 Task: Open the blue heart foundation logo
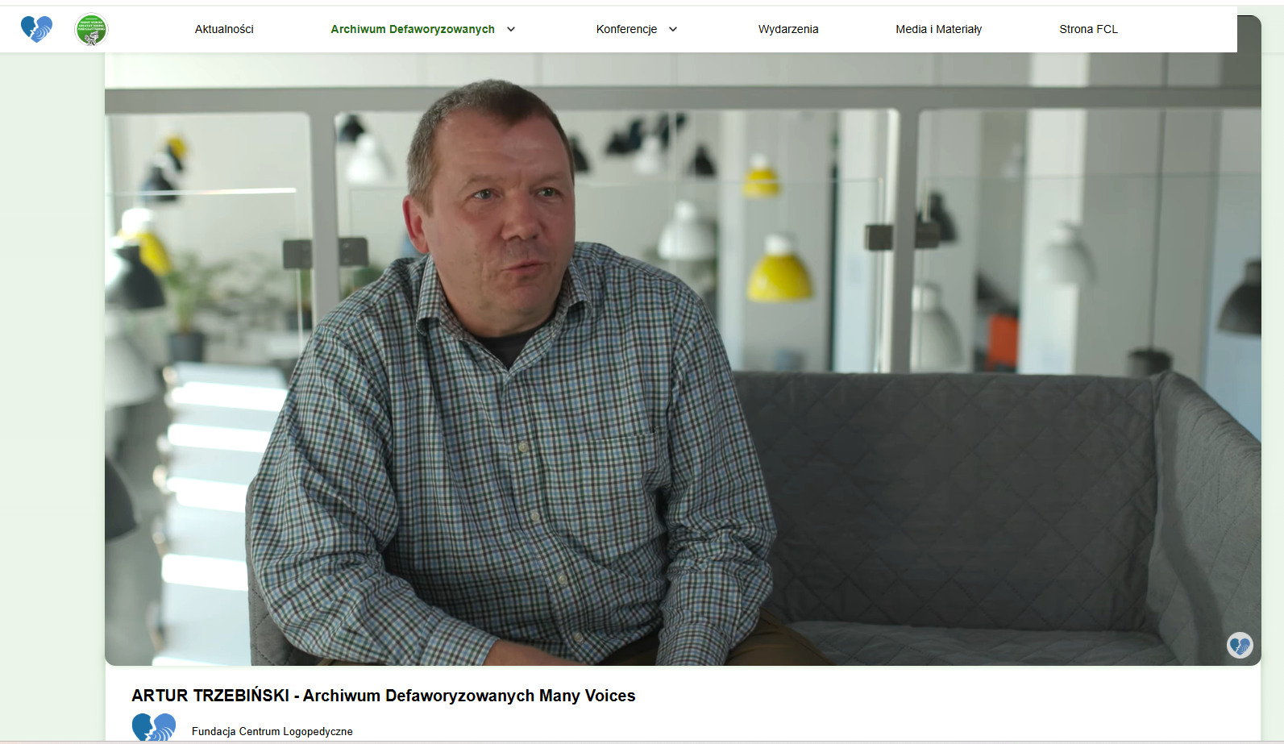click(36, 29)
